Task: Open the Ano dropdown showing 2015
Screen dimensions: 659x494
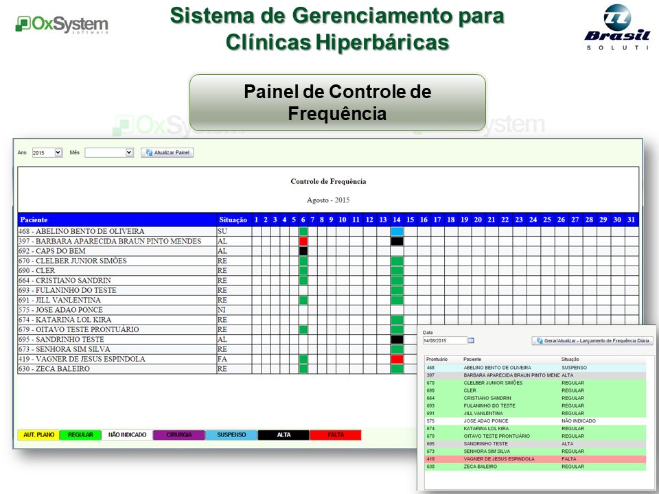Action: click(x=47, y=152)
